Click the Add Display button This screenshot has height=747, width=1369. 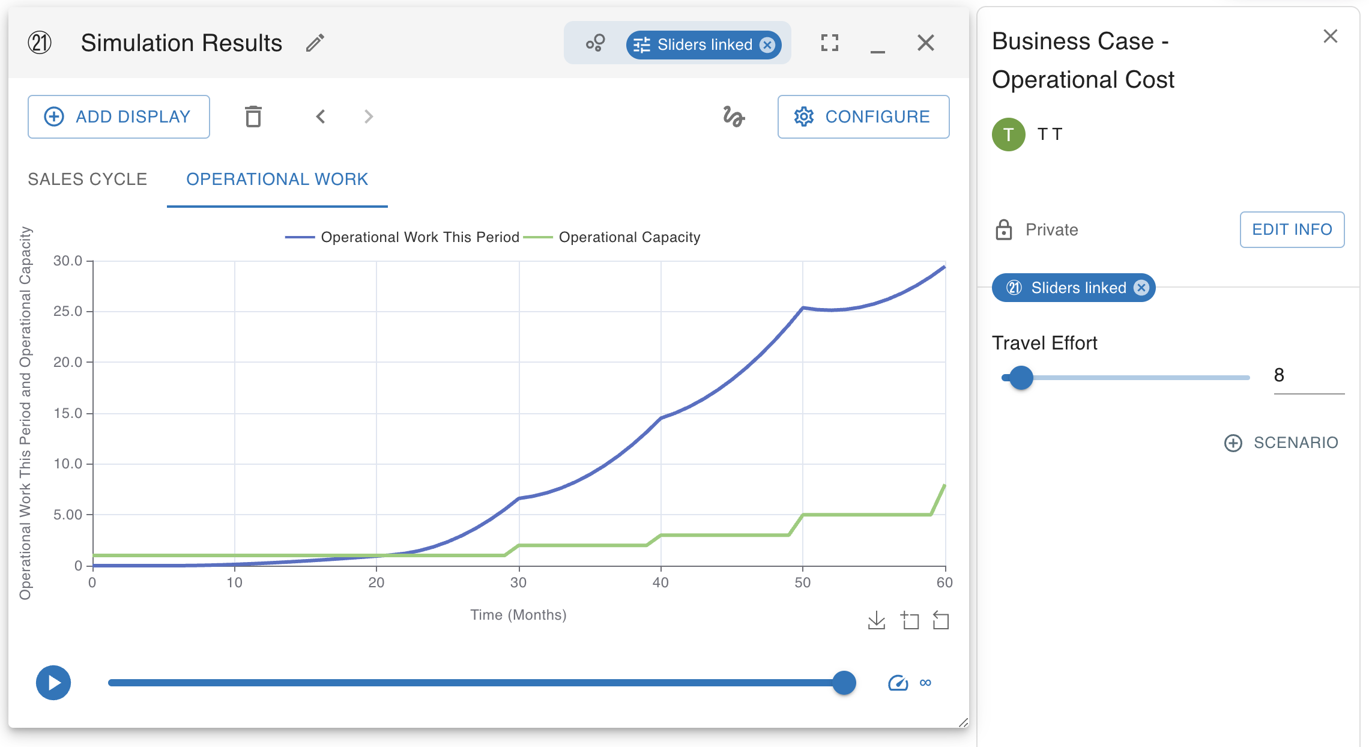click(118, 116)
